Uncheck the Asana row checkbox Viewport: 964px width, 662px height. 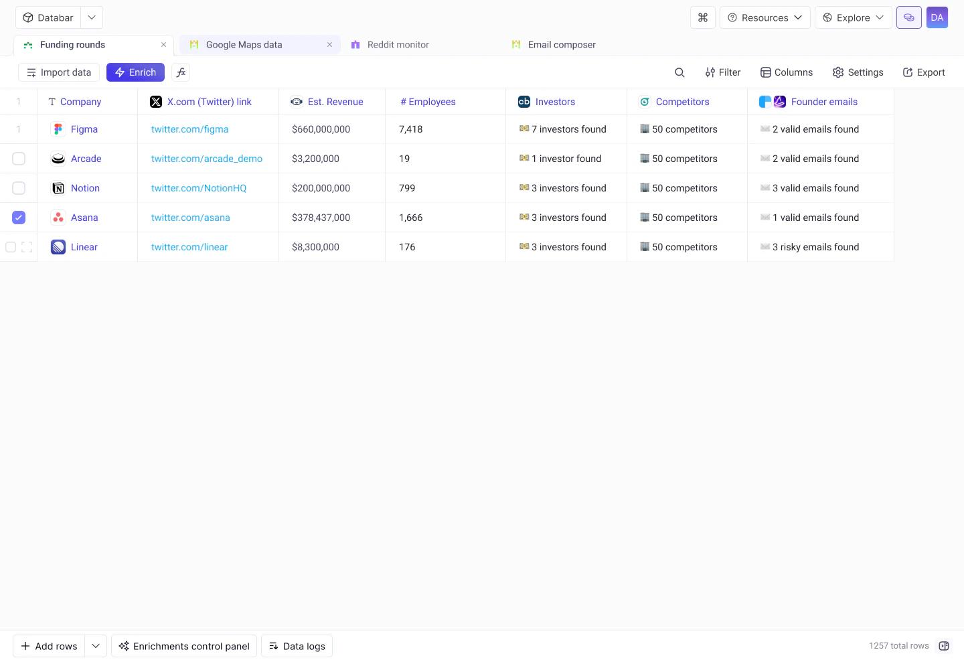click(x=19, y=218)
